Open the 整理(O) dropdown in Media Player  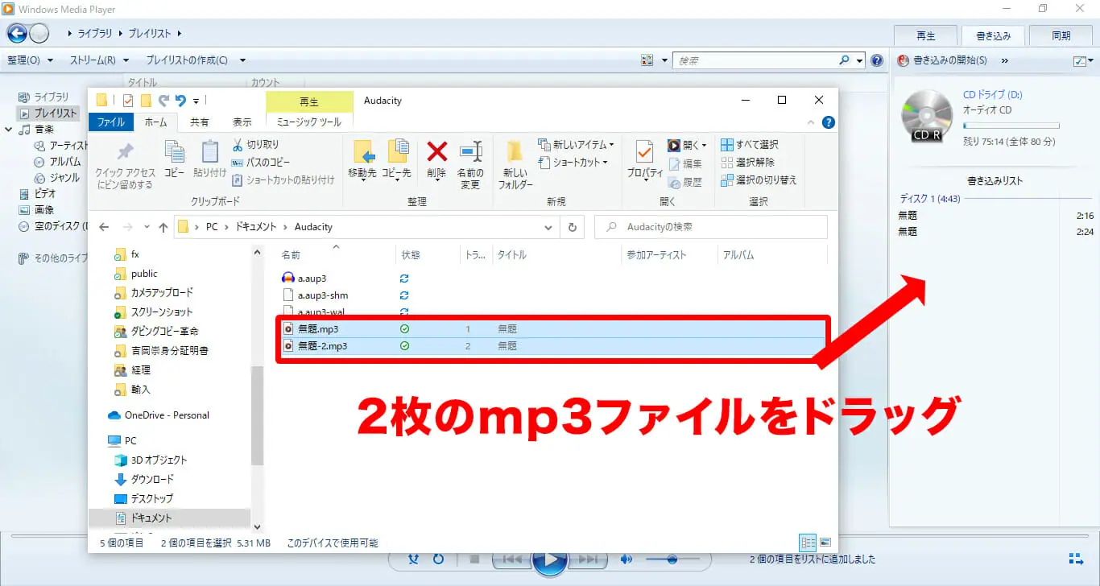point(30,60)
